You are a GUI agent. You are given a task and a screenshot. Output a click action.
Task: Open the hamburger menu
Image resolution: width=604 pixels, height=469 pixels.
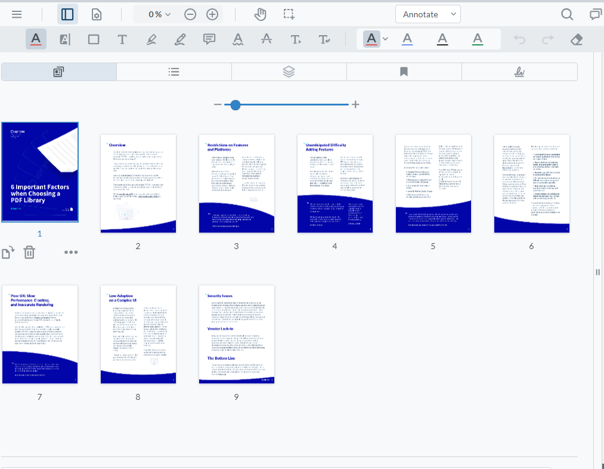tap(17, 14)
